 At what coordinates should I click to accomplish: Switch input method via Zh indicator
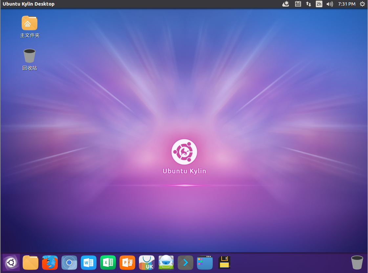click(319, 4)
